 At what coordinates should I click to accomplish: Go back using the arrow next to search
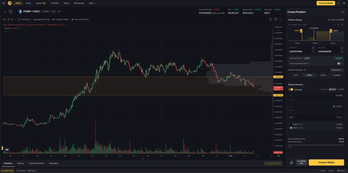pyautogui.click(x=5, y=12)
